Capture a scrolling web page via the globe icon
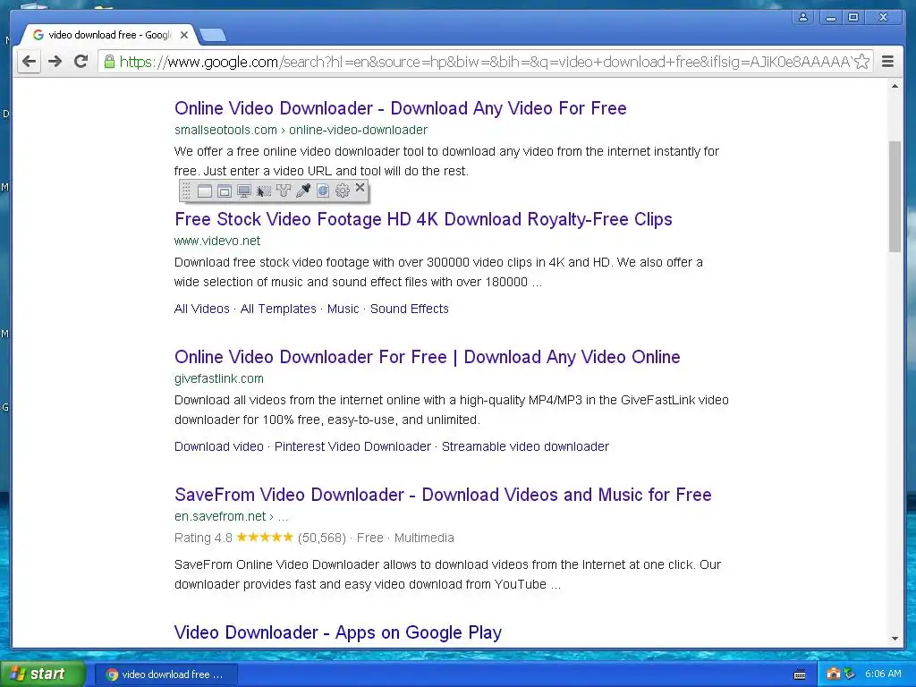 tap(323, 191)
